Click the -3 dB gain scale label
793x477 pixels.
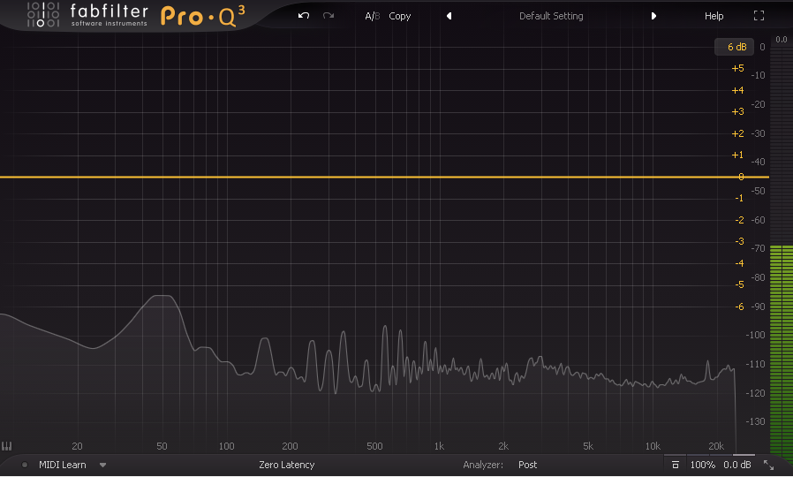pos(739,241)
